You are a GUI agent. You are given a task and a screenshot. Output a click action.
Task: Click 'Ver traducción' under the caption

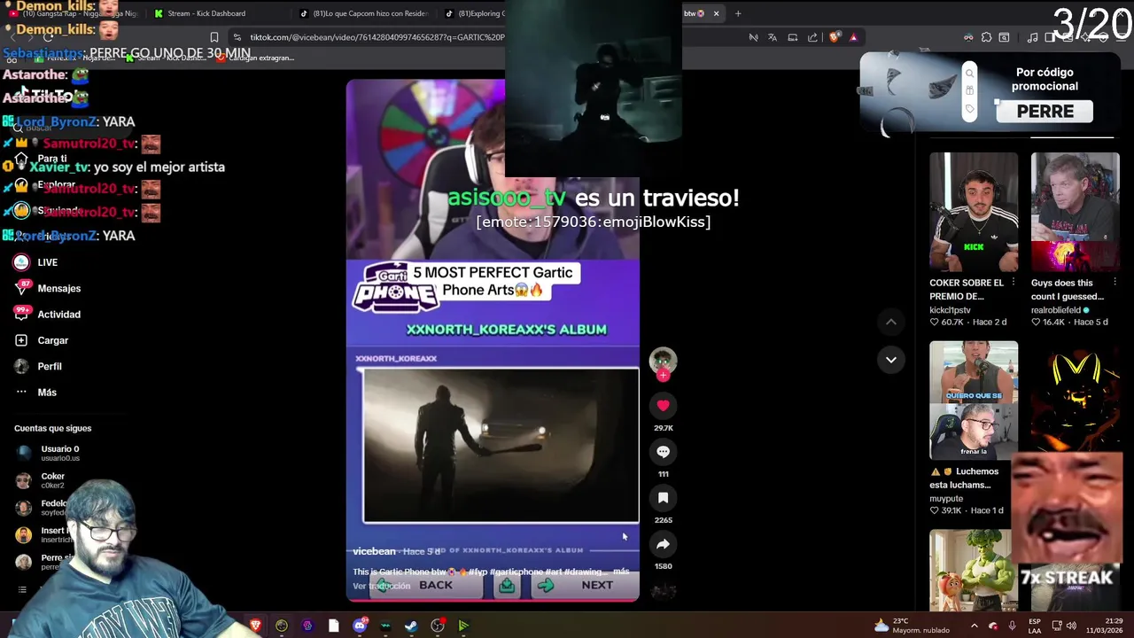point(382,586)
